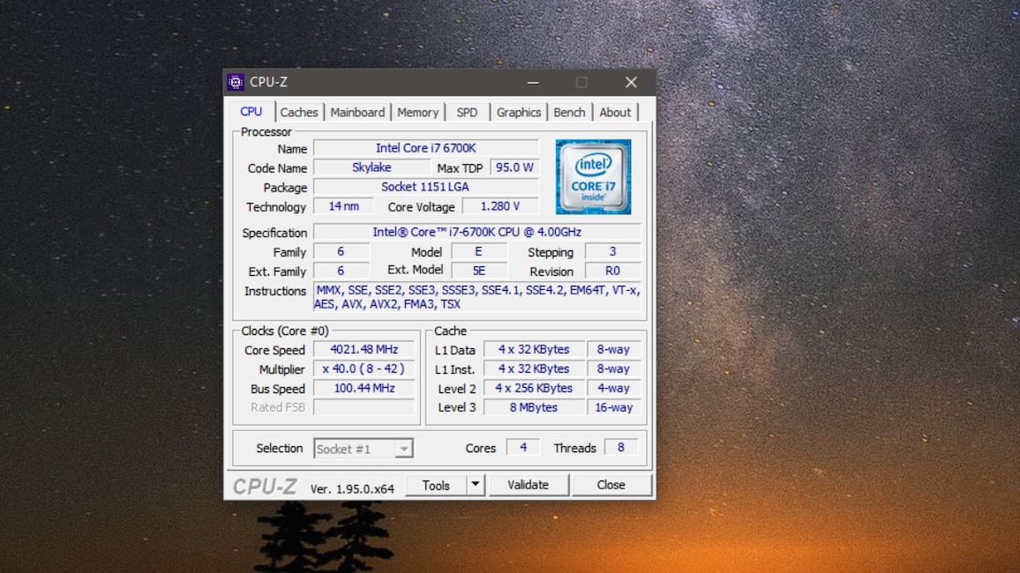
Task: Click the Revision value R0
Action: 612,271
